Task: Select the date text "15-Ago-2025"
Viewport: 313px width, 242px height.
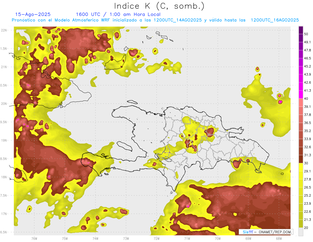Action: pos(33,14)
